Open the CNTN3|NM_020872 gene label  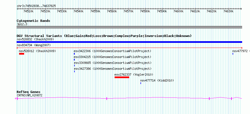[x=29, y=96]
